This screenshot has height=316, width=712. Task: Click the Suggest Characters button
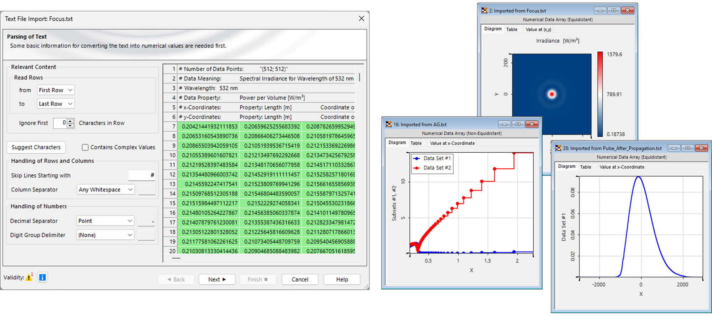pyautogui.click(x=36, y=147)
